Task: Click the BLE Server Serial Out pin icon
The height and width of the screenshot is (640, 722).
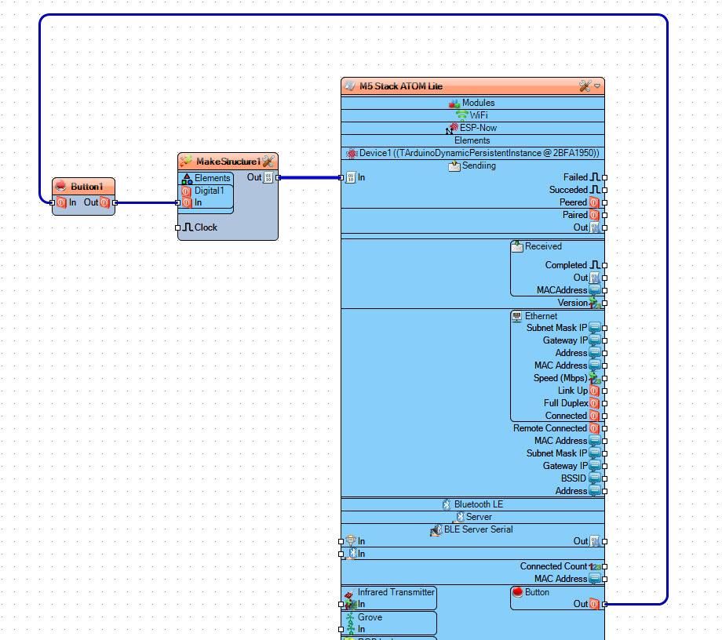Action: pyautogui.click(x=594, y=541)
